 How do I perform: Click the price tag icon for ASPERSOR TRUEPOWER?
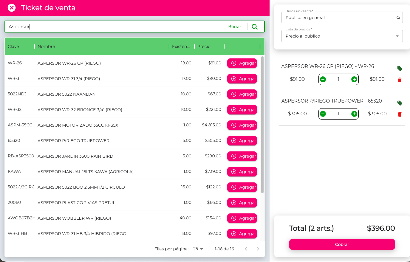(400, 103)
